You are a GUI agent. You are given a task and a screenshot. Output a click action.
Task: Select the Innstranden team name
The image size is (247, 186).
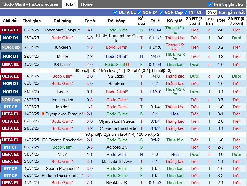(62, 100)
